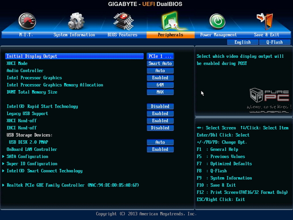Expand SATA Configuration submenu
Viewport: 293px width, 220px height.
coord(27,157)
